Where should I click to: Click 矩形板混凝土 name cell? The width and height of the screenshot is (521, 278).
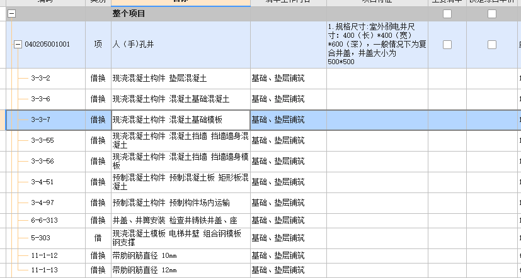pyautogui.click(x=181, y=182)
